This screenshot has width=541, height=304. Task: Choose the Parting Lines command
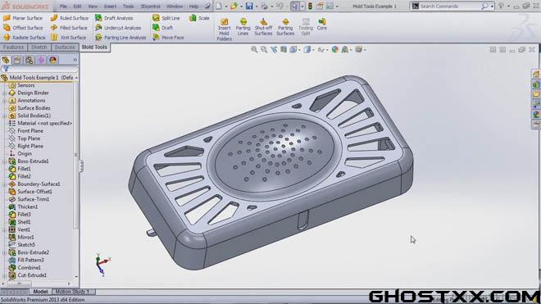(x=243, y=27)
